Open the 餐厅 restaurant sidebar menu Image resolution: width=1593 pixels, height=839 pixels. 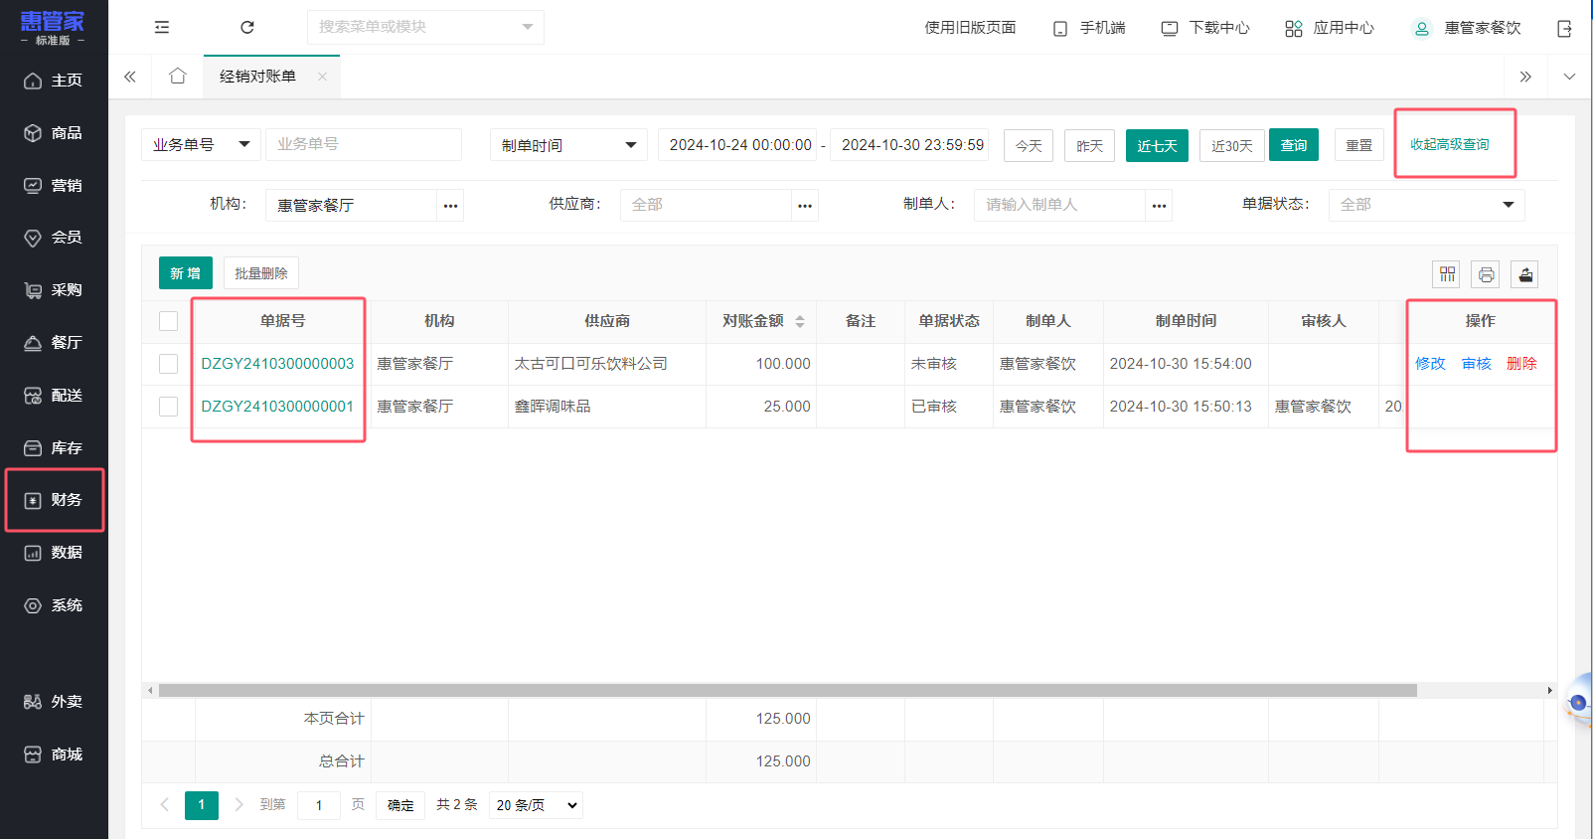tap(54, 343)
